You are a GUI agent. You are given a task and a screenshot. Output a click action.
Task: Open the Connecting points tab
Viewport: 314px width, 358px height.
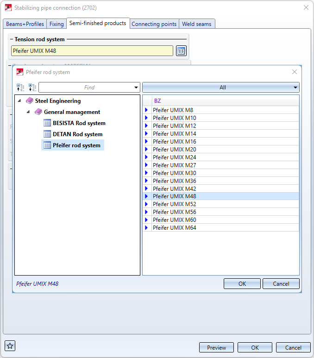click(154, 24)
